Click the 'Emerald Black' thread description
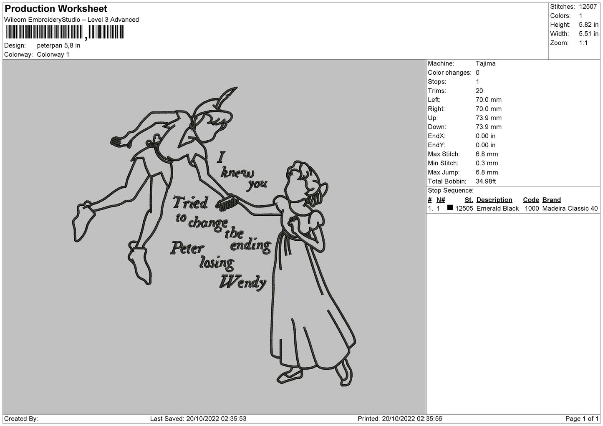 pos(497,209)
